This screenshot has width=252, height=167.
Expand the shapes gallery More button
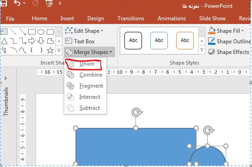59,50
